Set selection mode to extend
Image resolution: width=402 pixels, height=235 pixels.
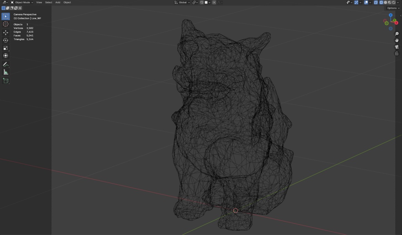(8, 8)
